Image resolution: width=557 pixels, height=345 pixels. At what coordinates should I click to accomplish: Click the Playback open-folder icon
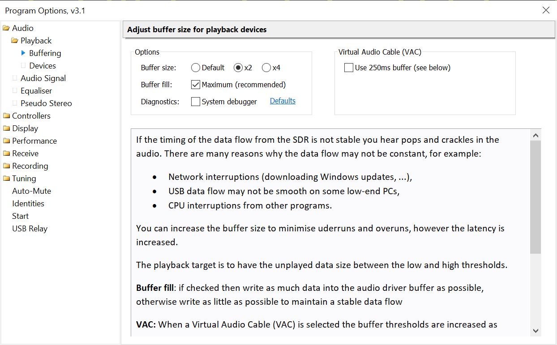[x=15, y=41]
